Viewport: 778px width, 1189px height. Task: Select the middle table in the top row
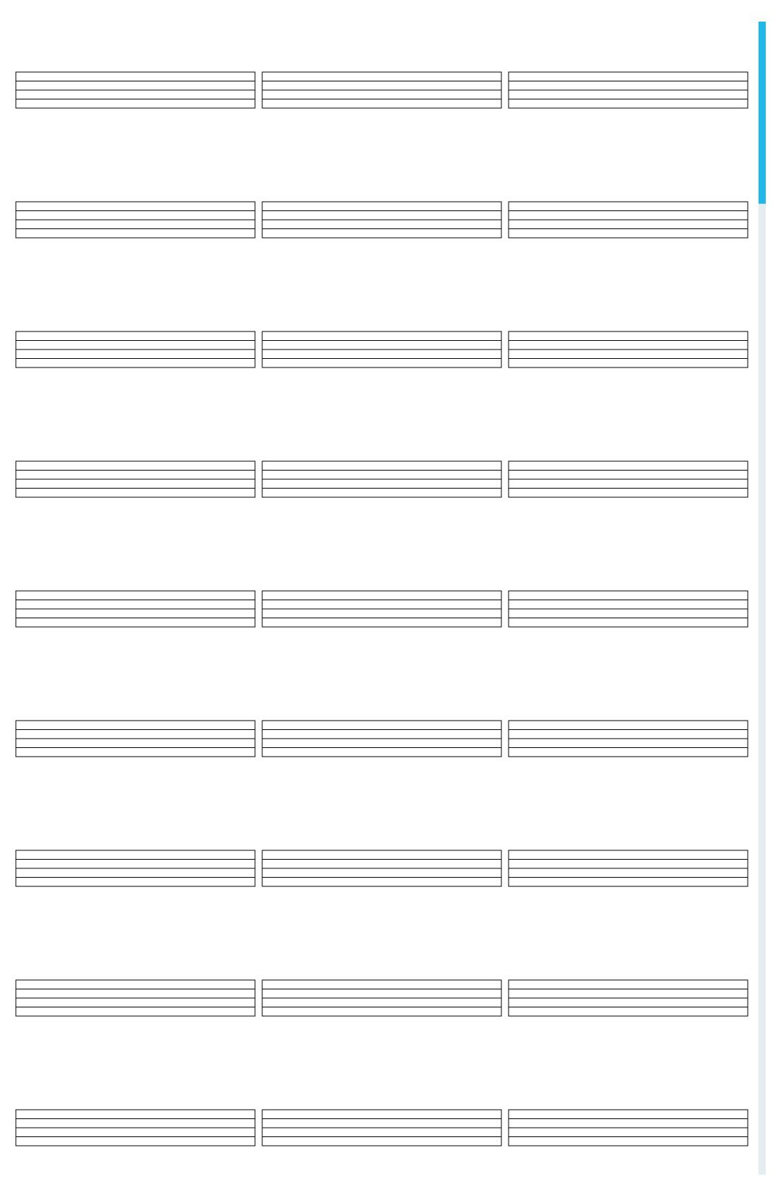click(382, 90)
